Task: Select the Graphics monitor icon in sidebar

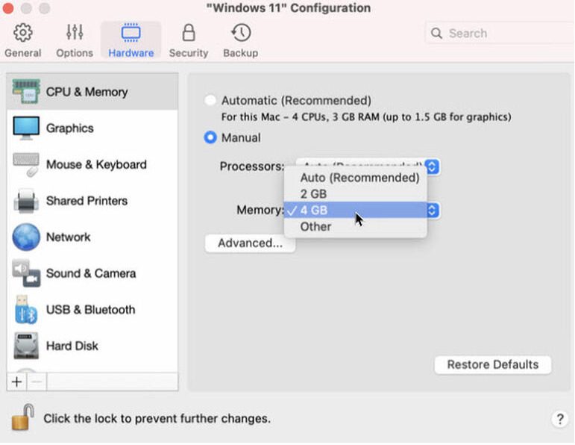Action: tap(26, 128)
